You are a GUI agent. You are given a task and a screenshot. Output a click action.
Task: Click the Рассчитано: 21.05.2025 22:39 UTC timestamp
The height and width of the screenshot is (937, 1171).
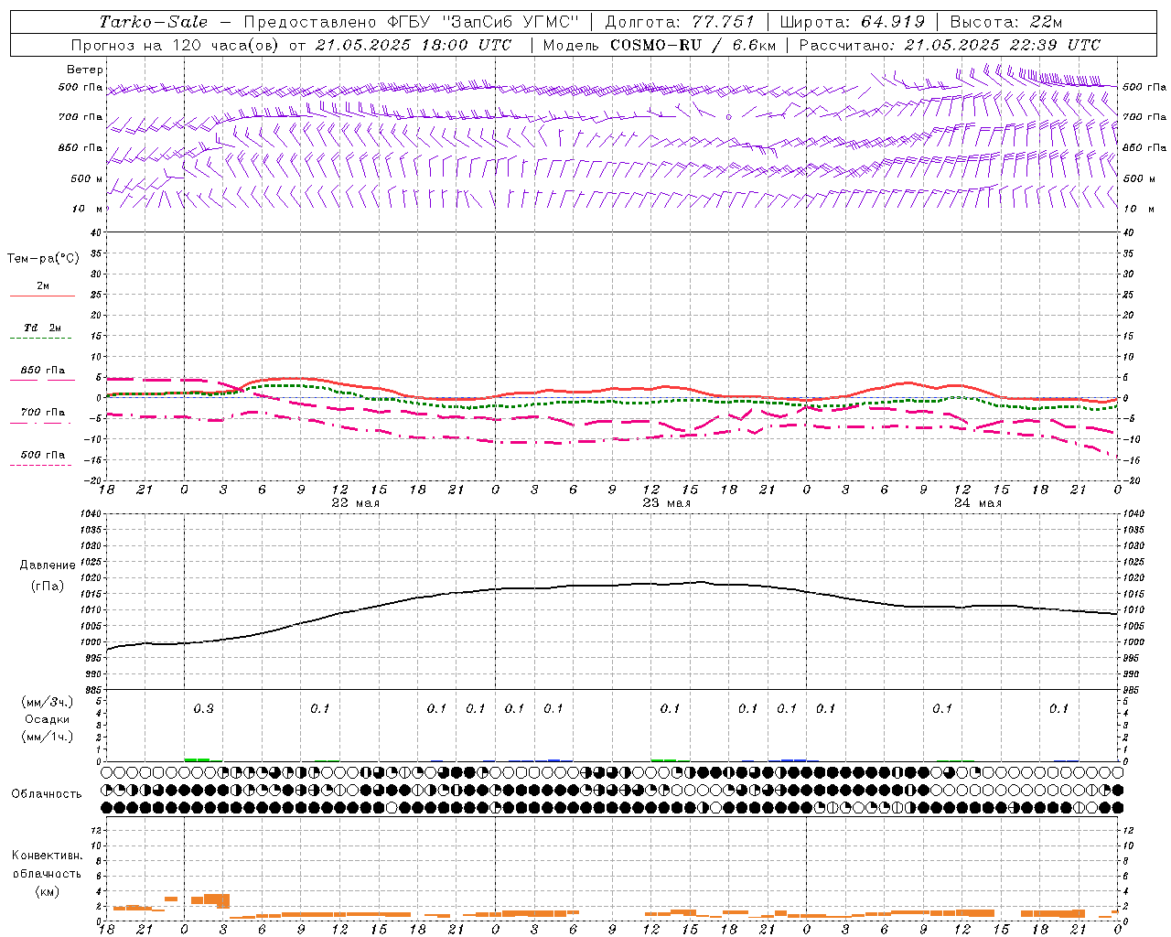[951, 45]
